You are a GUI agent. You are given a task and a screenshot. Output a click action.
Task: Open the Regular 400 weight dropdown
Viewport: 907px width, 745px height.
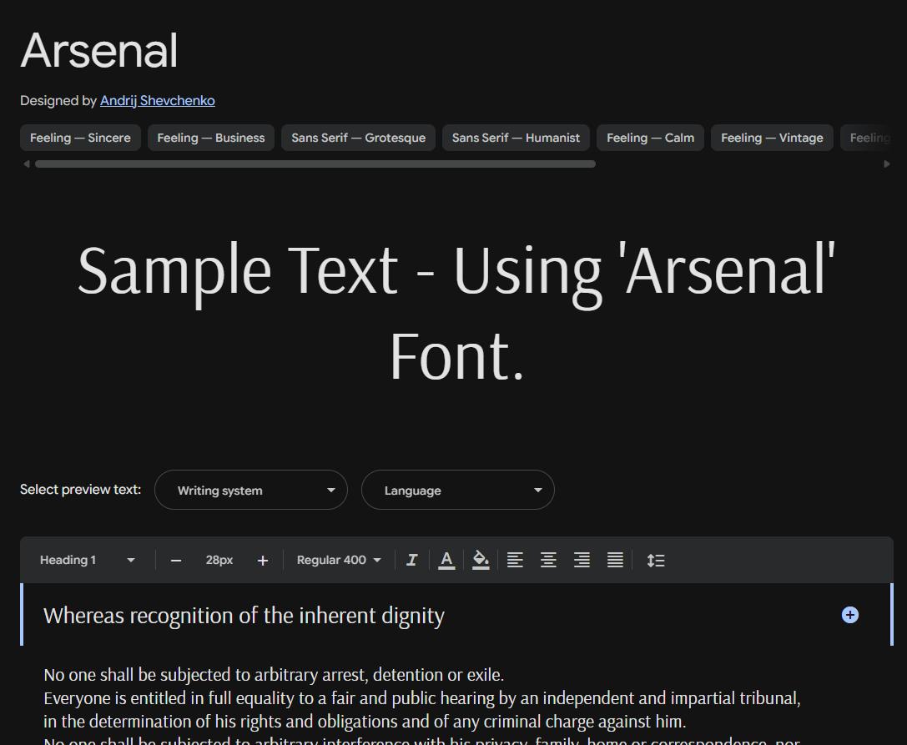pos(339,560)
